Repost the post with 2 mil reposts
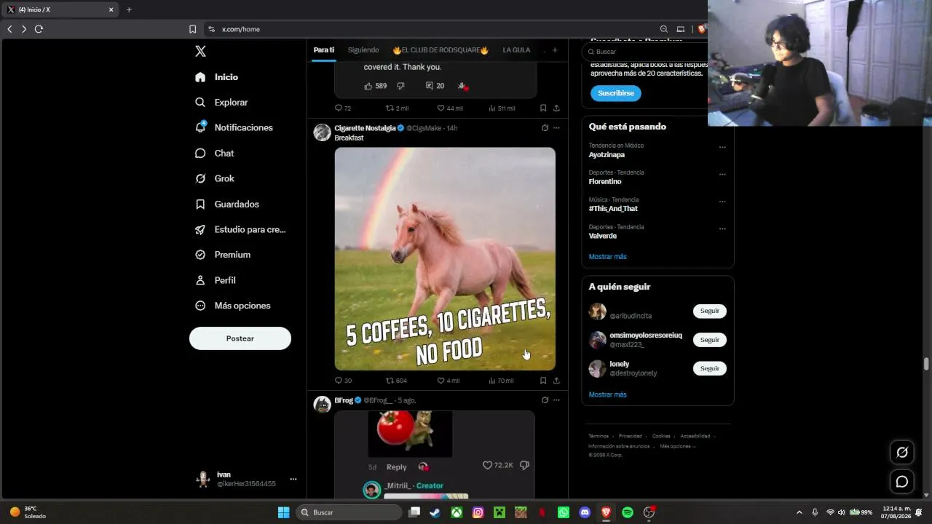The height and width of the screenshot is (524, 932). click(x=397, y=108)
